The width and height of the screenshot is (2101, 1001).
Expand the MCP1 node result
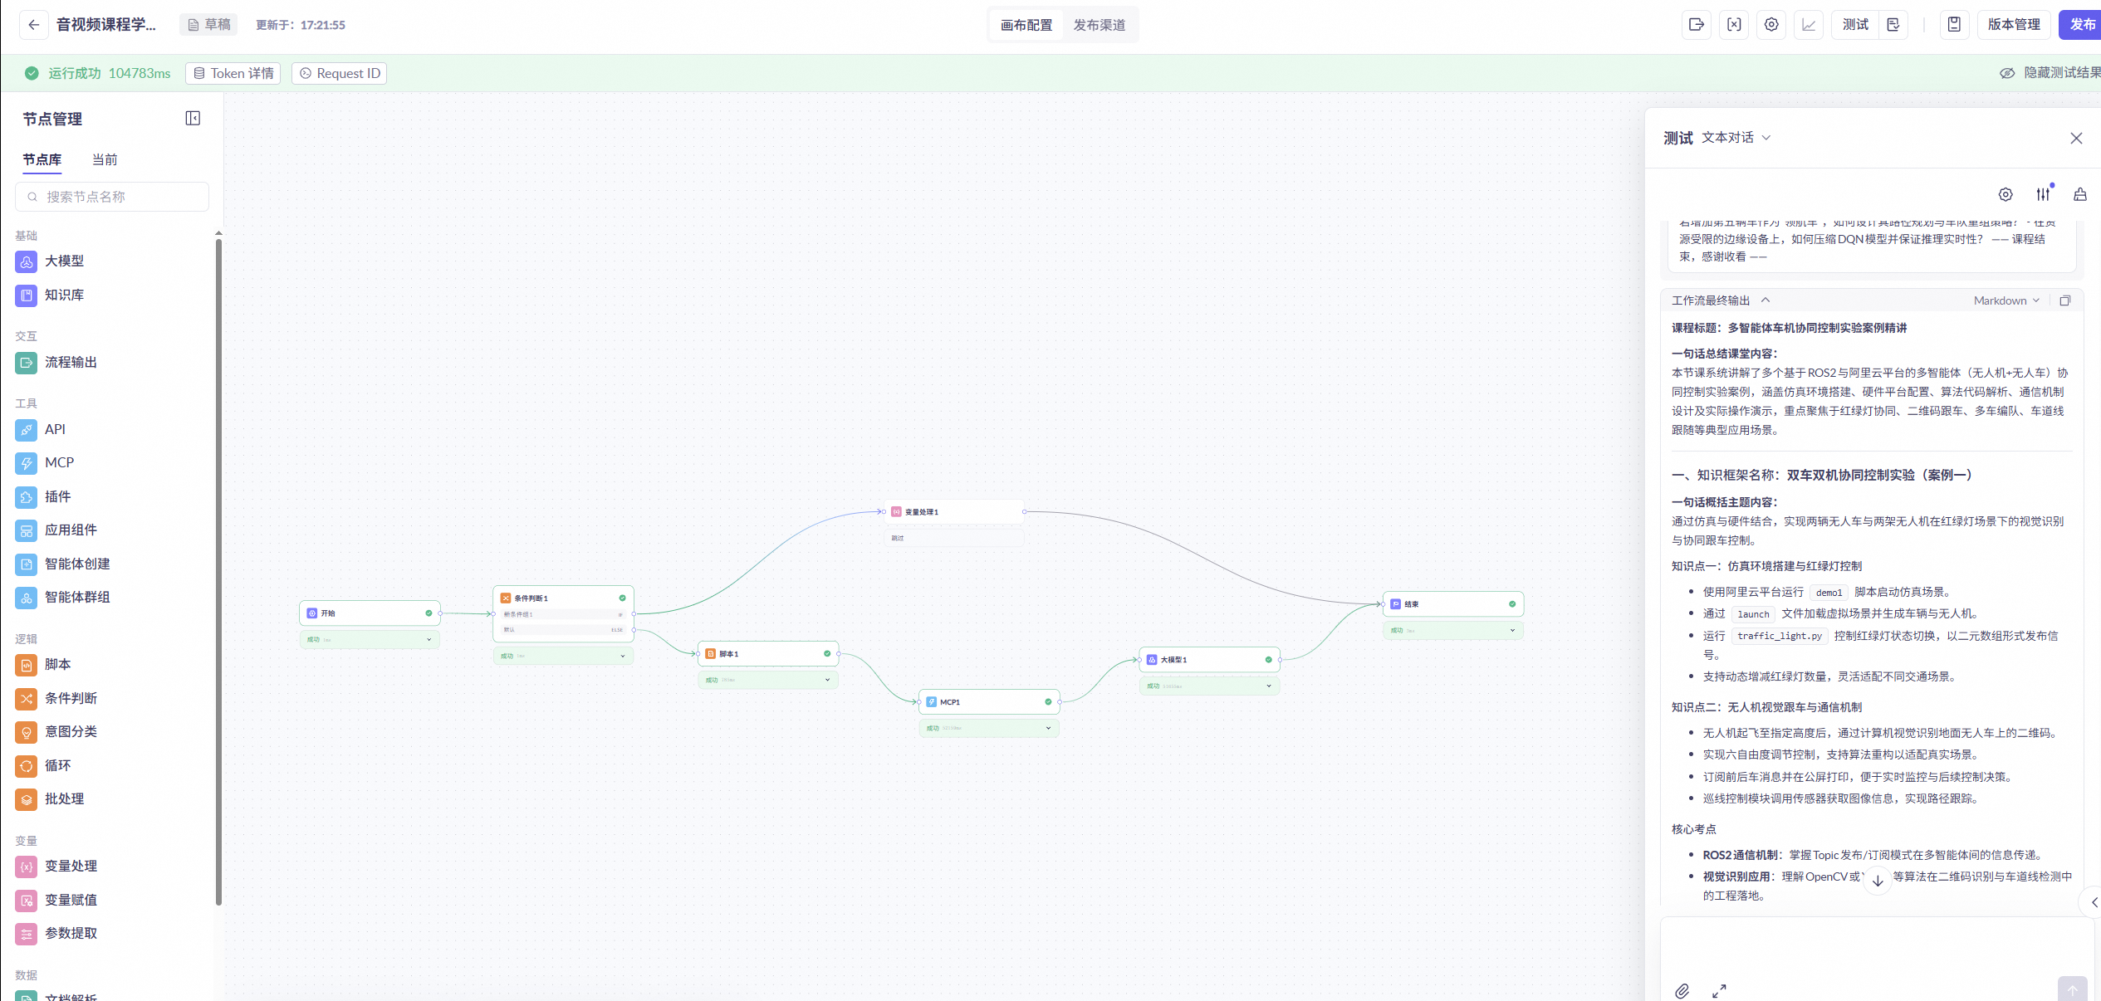pos(1048,728)
